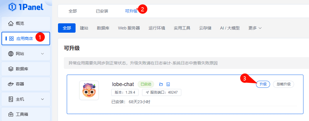Click the 主机 server icon
Screen dimensions: 309x121
click(x=11, y=99)
